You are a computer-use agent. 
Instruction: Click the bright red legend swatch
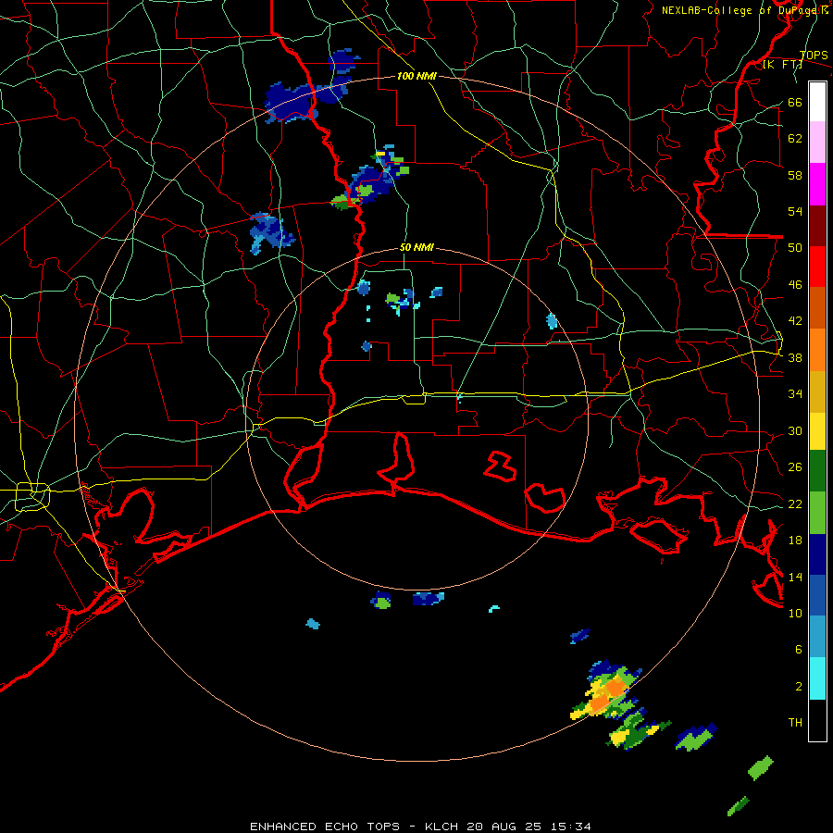[817, 267]
